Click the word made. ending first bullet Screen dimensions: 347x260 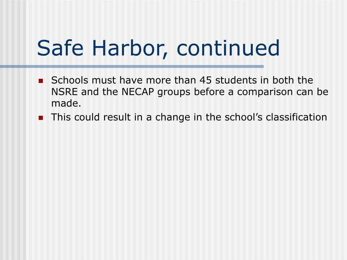point(66,103)
